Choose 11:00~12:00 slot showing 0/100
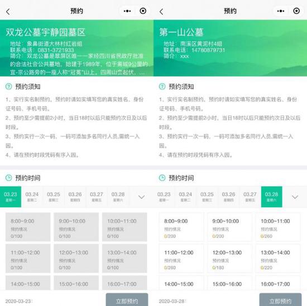The image size is (307, 306). pyautogui.click(x=28, y=258)
